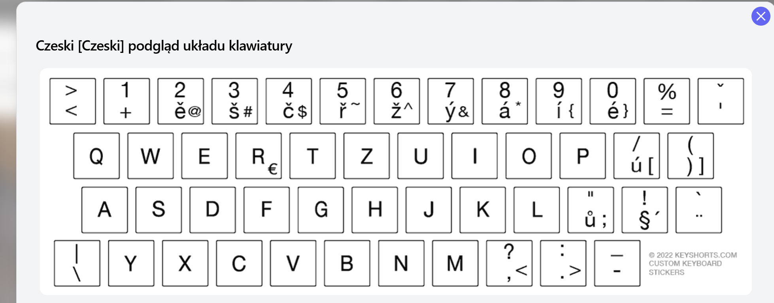Click the pipe and backslash key
The image size is (774, 303).
[77, 263]
